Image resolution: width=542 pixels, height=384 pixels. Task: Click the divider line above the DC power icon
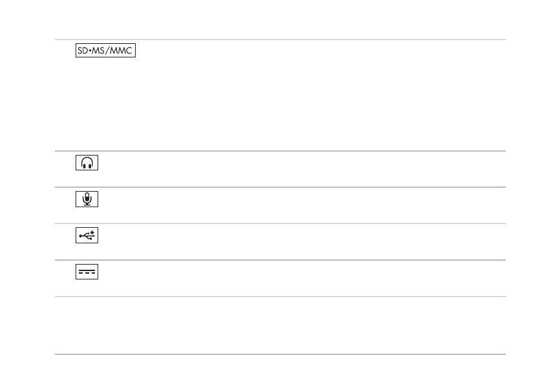(279, 260)
